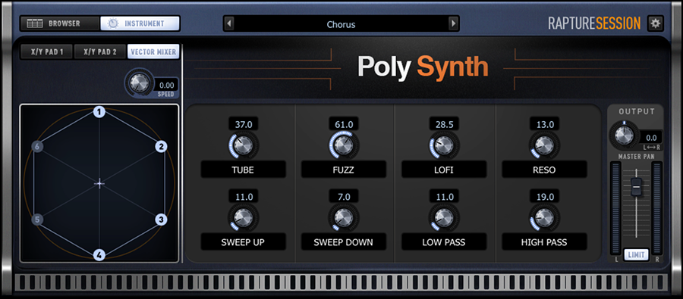This screenshot has height=299, width=683.
Task: Select the Vector Mixer tab
Action: click(153, 52)
